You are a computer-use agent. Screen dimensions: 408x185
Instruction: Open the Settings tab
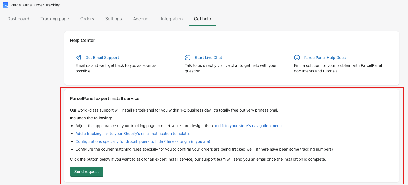click(114, 19)
